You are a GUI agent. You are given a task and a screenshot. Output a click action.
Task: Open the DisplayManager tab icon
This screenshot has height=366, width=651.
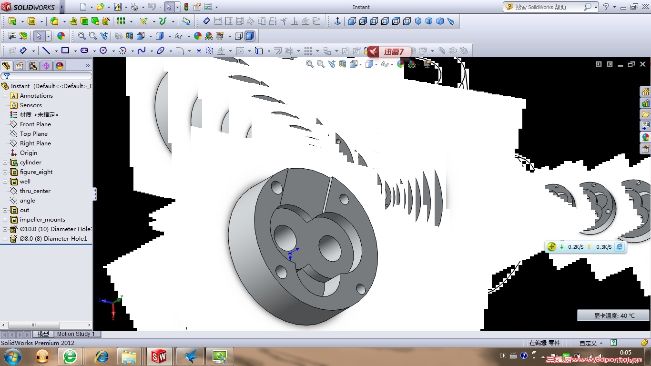click(x=59, y=66)
